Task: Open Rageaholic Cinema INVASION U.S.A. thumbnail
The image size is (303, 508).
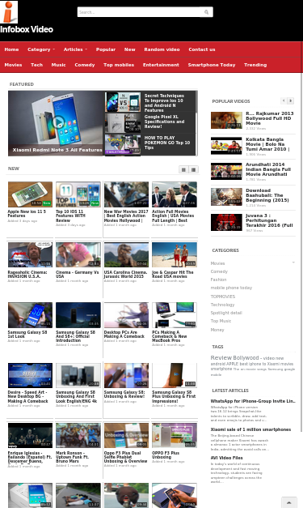Action: [x=30, y=254]
